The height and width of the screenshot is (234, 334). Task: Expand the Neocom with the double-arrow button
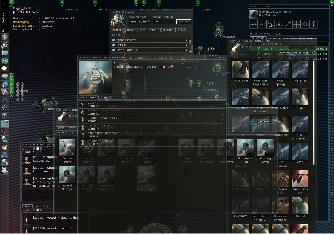click(4, 3)
